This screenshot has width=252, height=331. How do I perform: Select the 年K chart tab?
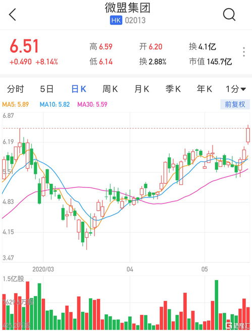point(205,89)
